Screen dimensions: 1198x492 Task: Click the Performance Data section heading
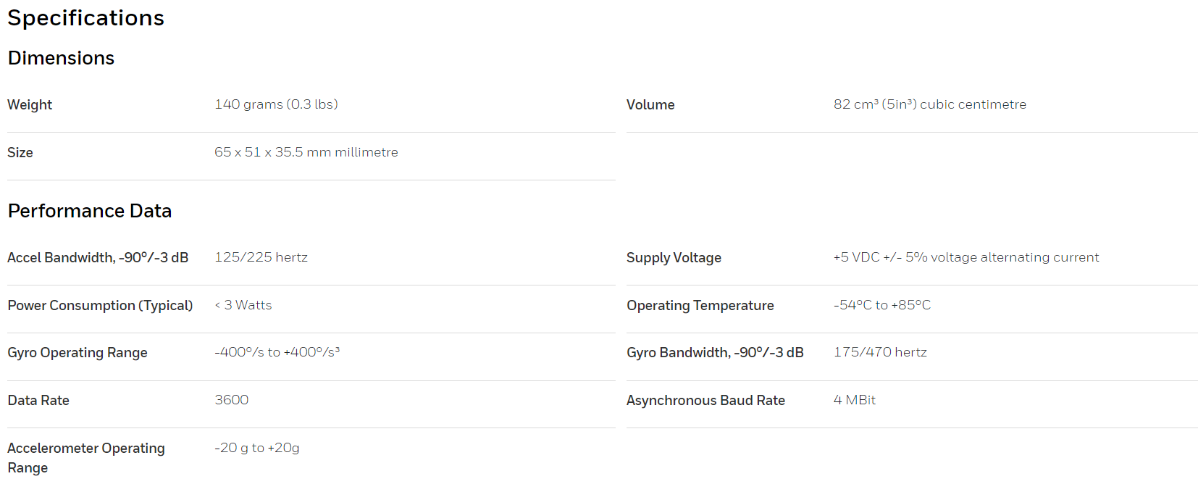[90, 211]
